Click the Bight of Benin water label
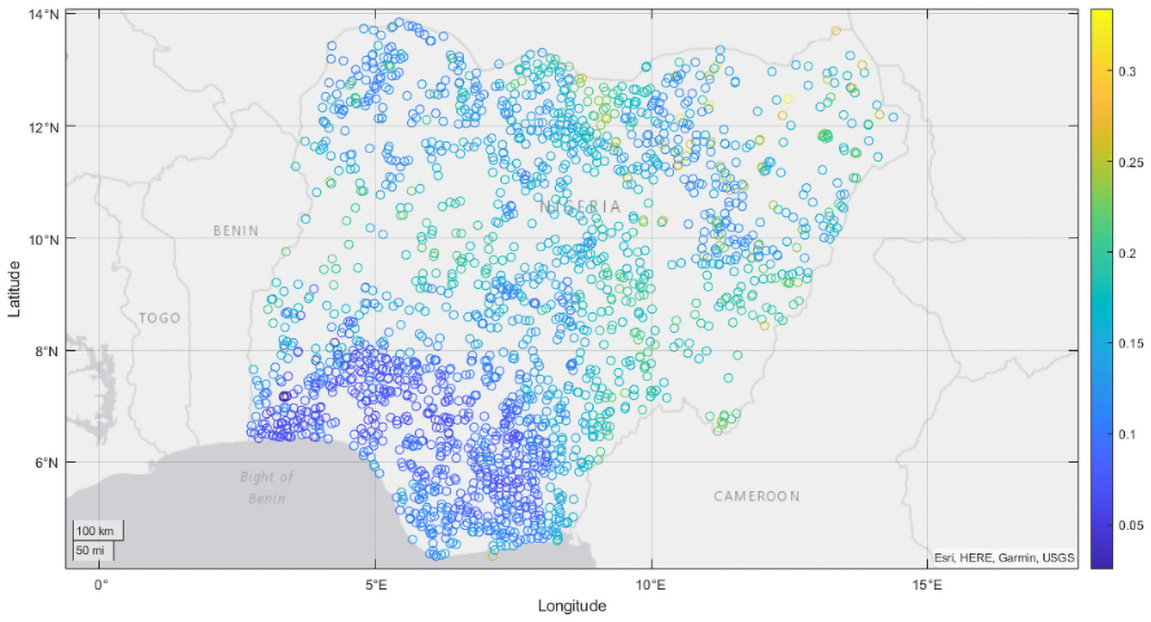The image size is (1151, 622). 266,488
